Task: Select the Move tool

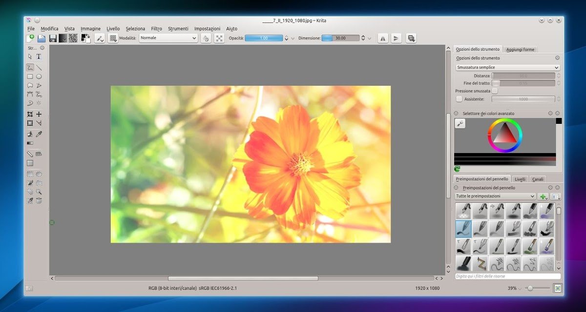Action: (39, 114)
